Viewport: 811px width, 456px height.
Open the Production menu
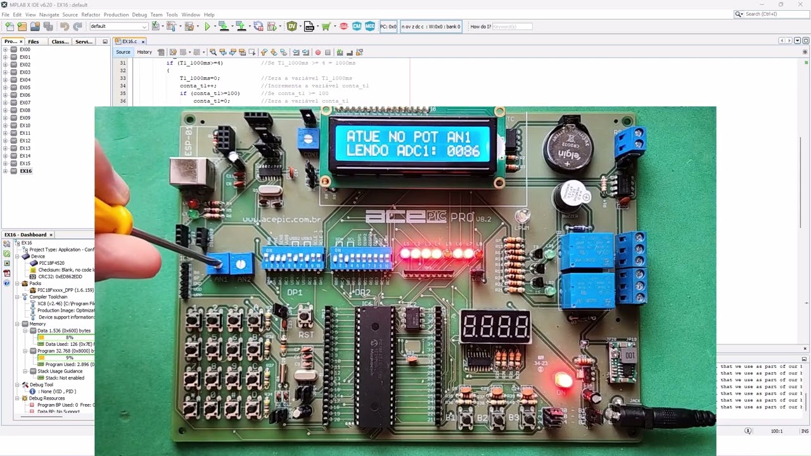116,15
